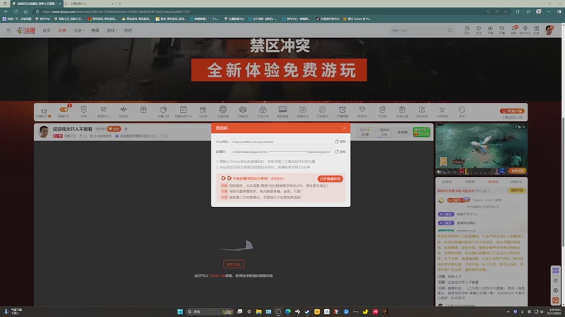
Task: Expand the third nav dropdown in the header
Action: click(x=79, y=30)
